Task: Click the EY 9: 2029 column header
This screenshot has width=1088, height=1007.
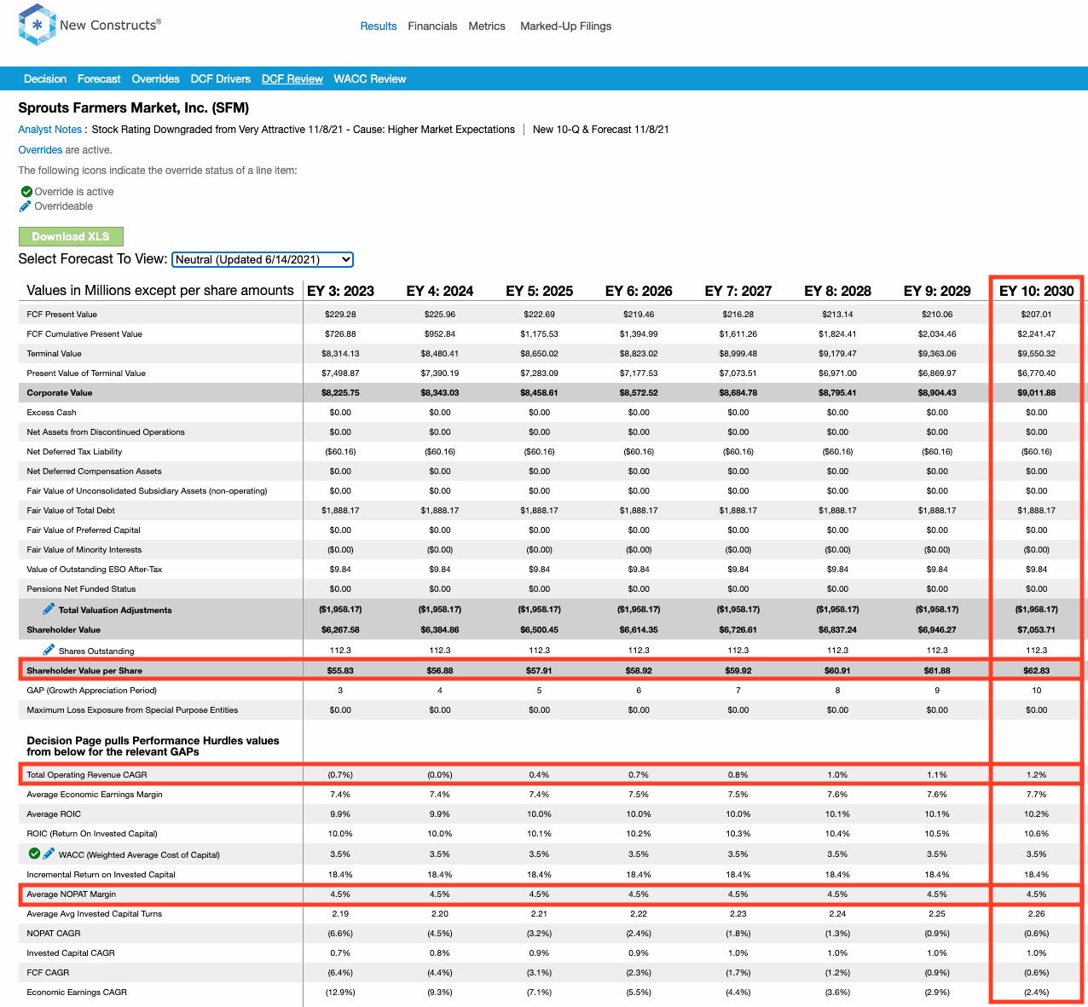Action: click(x=937, y=291)
